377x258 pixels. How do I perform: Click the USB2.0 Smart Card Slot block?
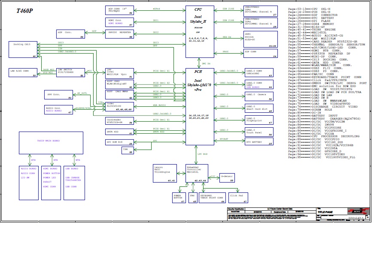259,108
